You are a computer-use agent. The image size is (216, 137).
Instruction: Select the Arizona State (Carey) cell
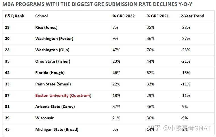(55, 107)
